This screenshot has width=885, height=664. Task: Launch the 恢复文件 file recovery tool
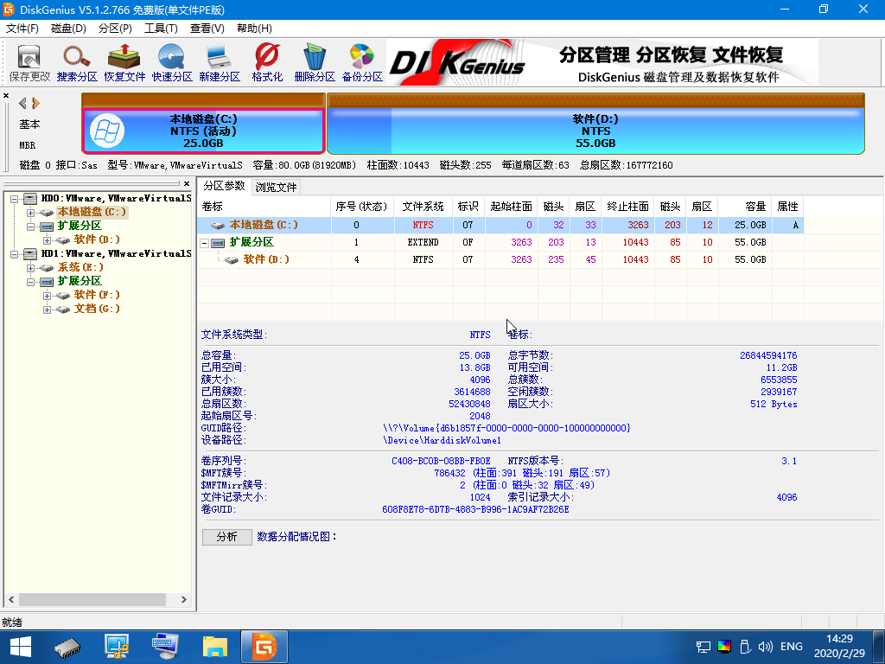pos(124,63)
